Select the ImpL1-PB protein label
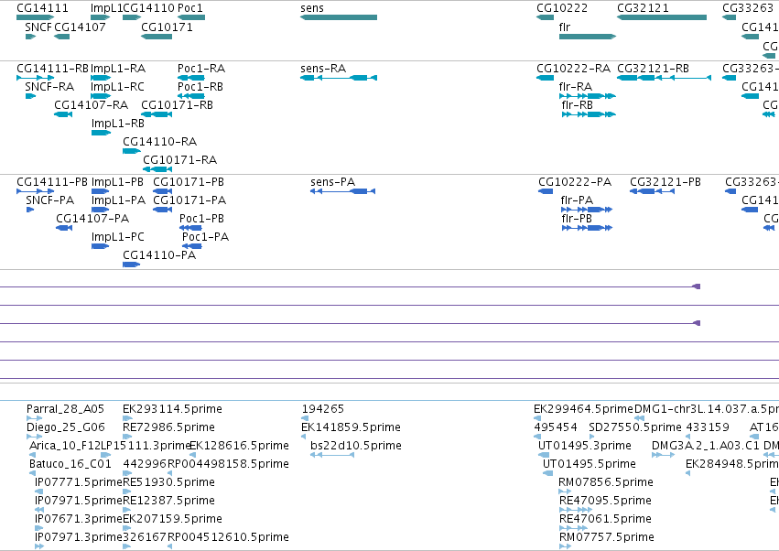Image resolution: width=779 pixels, height=551 pixels. point(117,182)
